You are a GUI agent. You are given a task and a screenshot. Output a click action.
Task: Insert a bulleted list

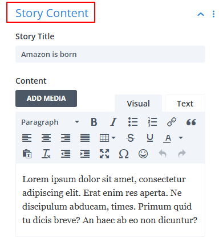pyautogui.click(x=133, y=122)
